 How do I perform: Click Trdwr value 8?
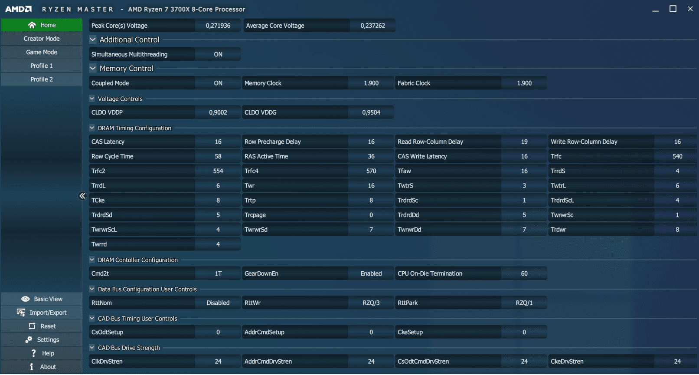(677, 229)
